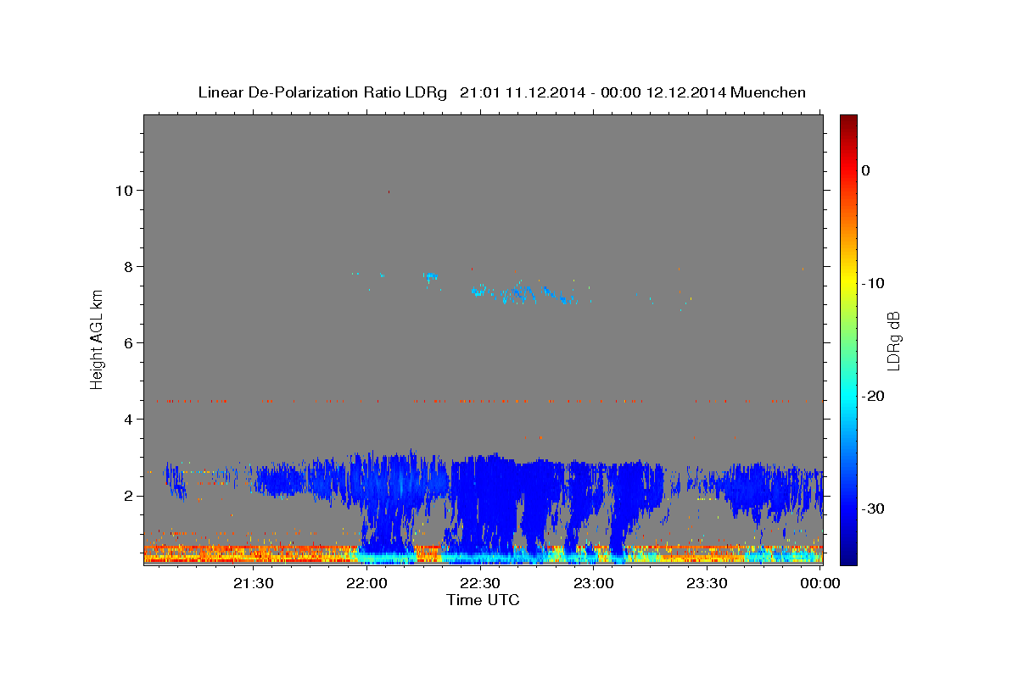Screen dimensions: 1018x678
Task: Click the 00:00 time tick label
Action: click(x=820, y=583)
